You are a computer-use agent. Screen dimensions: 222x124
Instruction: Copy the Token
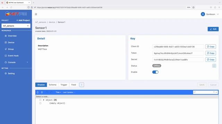click(x=211, y=53)
